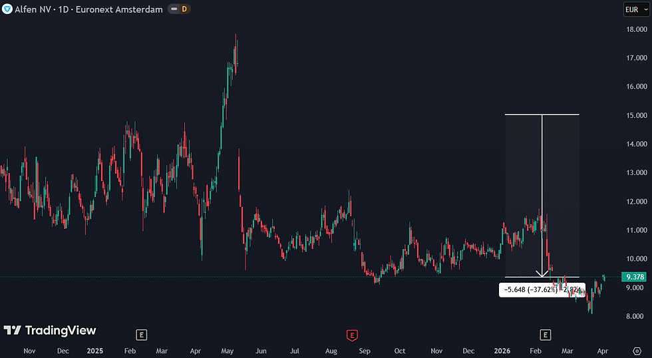Click the Aug label on time axis
The width and height of the screenshot is (652, 358).
pos(331,351)
